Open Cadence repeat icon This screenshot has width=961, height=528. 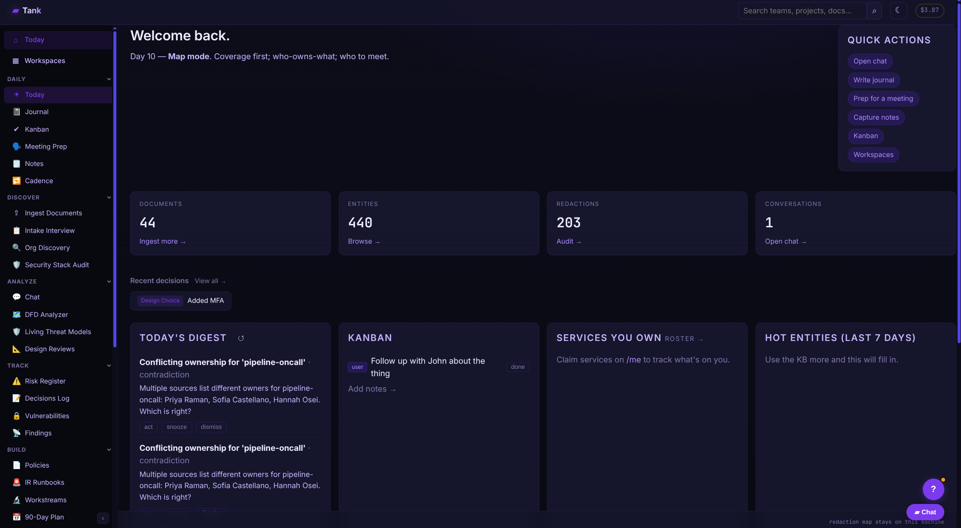coord(16,181)
